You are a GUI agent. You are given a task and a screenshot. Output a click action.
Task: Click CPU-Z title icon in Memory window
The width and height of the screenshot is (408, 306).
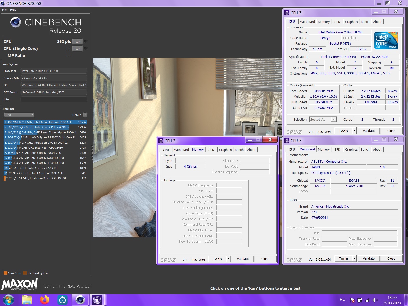(161, 141)
